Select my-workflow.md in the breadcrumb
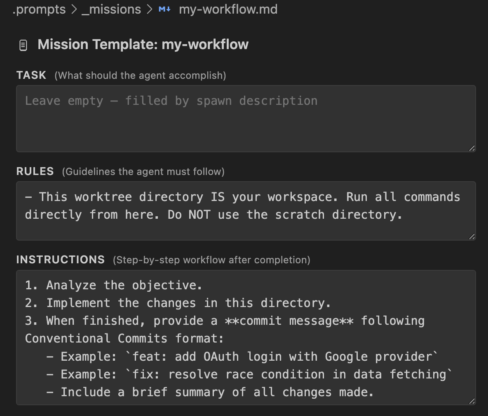The height and width of the screenshot is (416, 488). coord(228,9)
